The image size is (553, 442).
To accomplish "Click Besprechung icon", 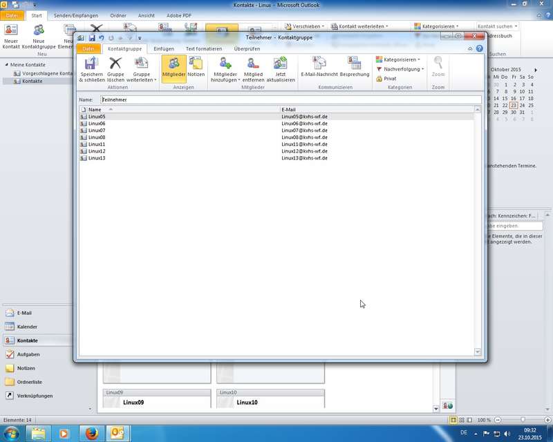I will (355, 67).
